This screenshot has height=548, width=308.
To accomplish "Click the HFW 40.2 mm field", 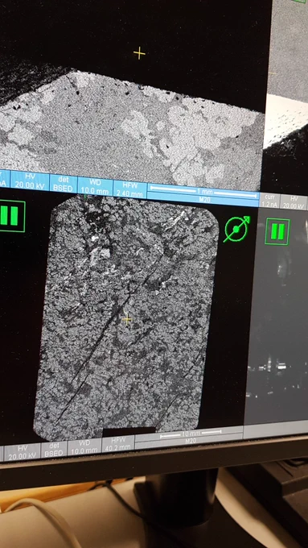I will pos(118,444).
